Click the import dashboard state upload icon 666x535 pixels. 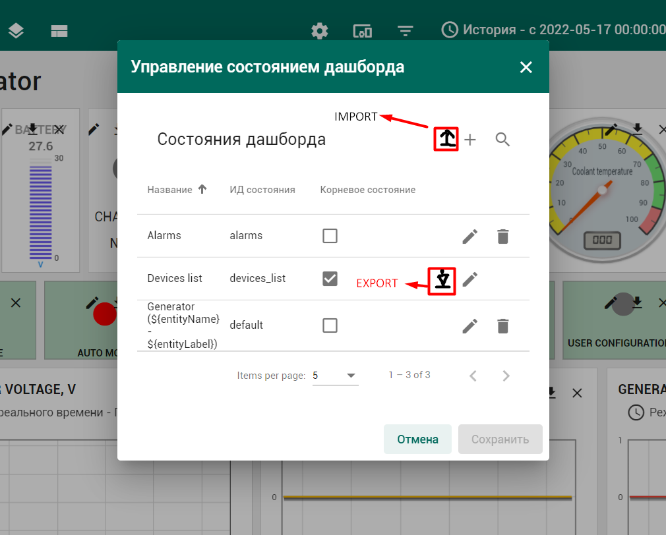446,139
